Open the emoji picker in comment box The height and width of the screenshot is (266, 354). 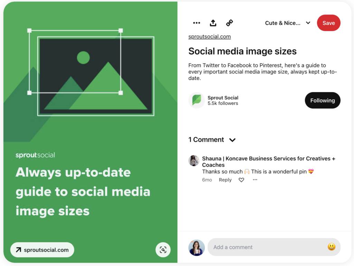coord(331,247)
